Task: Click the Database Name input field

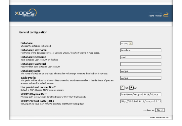Action: (141, 71)
